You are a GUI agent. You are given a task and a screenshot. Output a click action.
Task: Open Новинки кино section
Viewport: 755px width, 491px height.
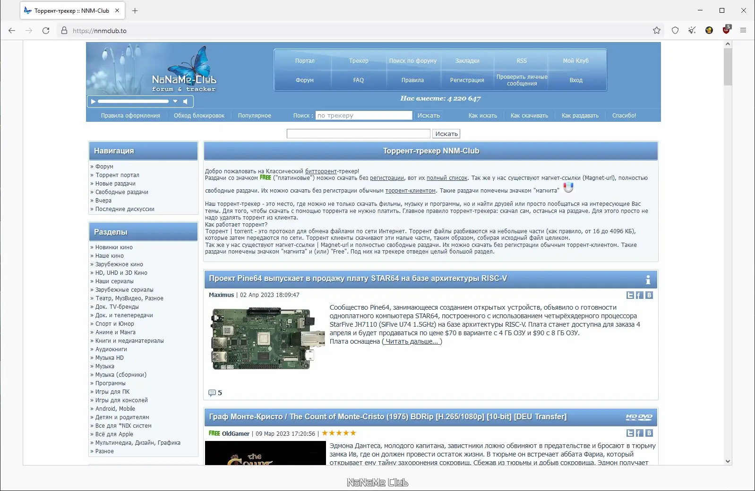[114, 247]
